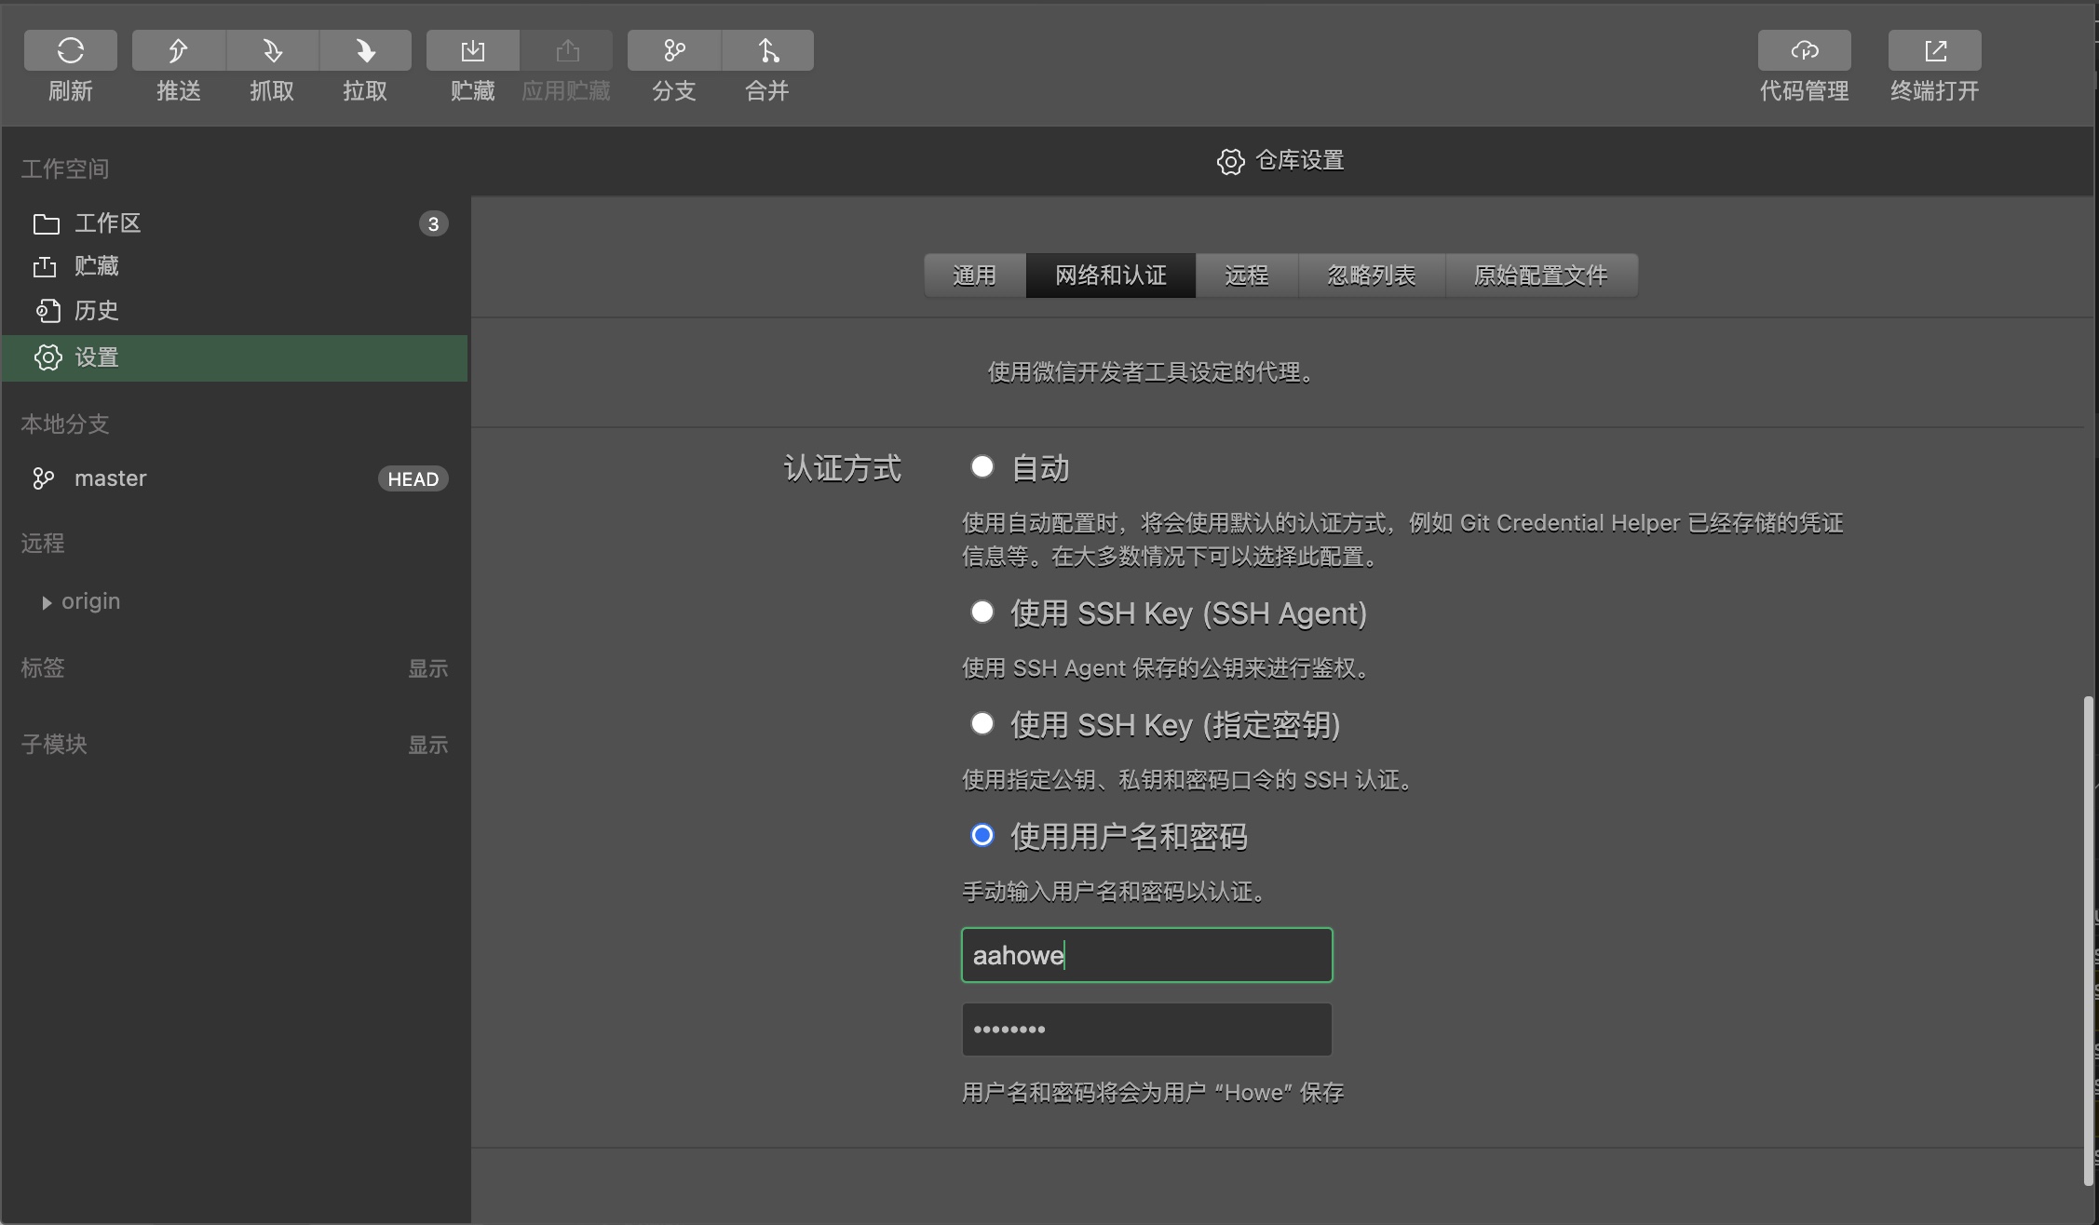Stash changes using the 贮藏 toolbar icon
The width and height of the screenshot is (2099, 1225).
(473, 50)
